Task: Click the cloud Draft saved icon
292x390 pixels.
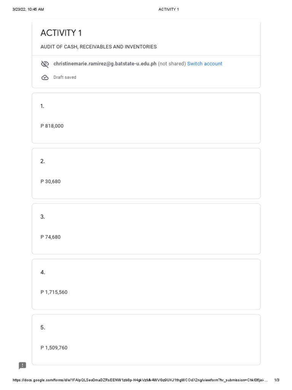Action: (x=45, y=78)
